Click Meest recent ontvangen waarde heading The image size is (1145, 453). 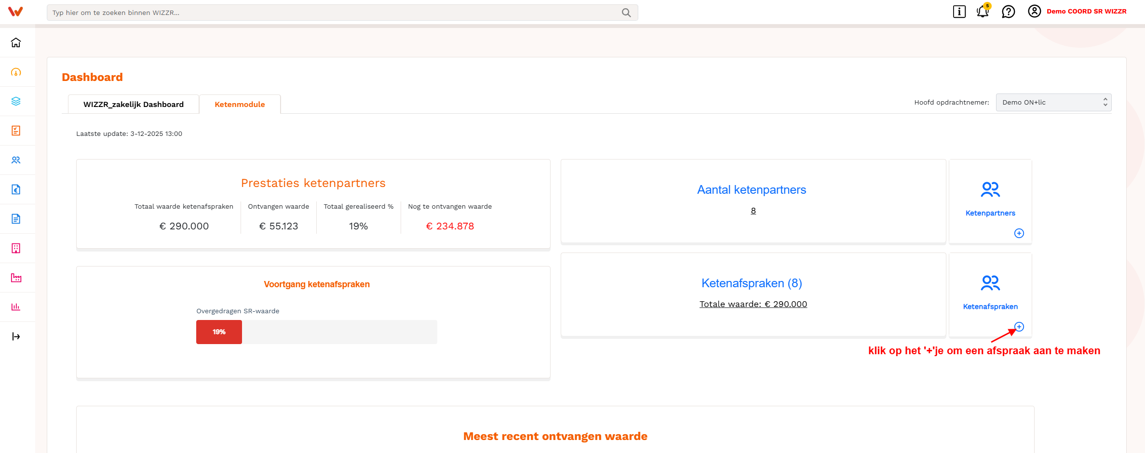(555, 436)
